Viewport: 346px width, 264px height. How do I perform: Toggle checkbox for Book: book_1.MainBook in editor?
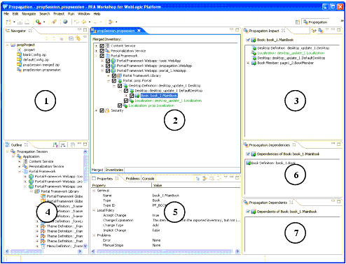tap(132, 96)
